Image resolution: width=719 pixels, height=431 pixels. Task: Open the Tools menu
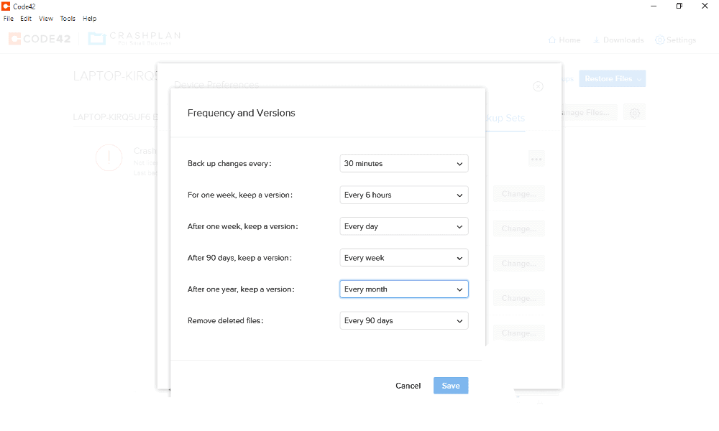tap(68, 19)
